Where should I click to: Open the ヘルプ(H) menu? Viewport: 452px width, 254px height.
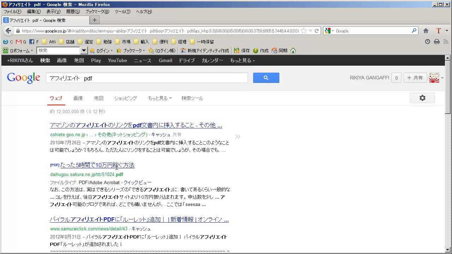click(144, 12)
